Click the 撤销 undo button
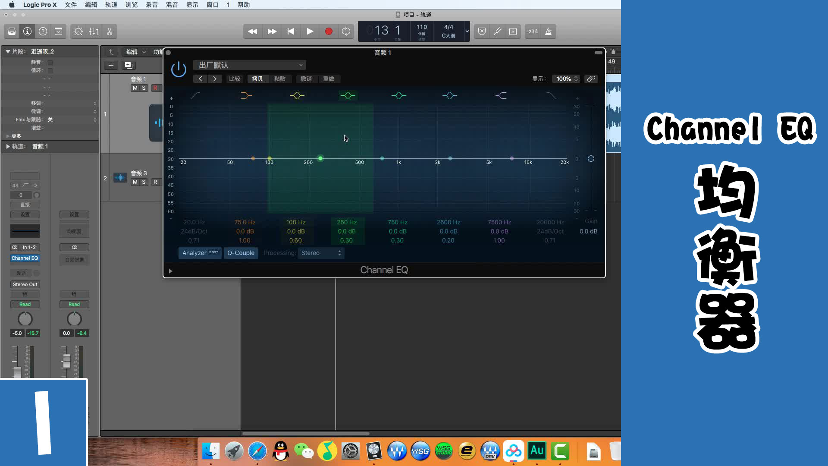The height and width of the screenshot is (466, 828). pos(306,79)
